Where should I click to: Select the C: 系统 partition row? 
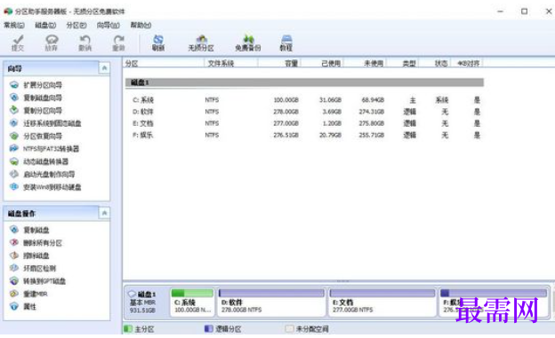(x=304, y=100)
